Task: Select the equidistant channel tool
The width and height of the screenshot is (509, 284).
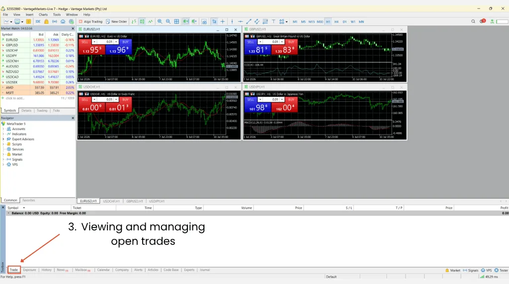Action: 257,22
